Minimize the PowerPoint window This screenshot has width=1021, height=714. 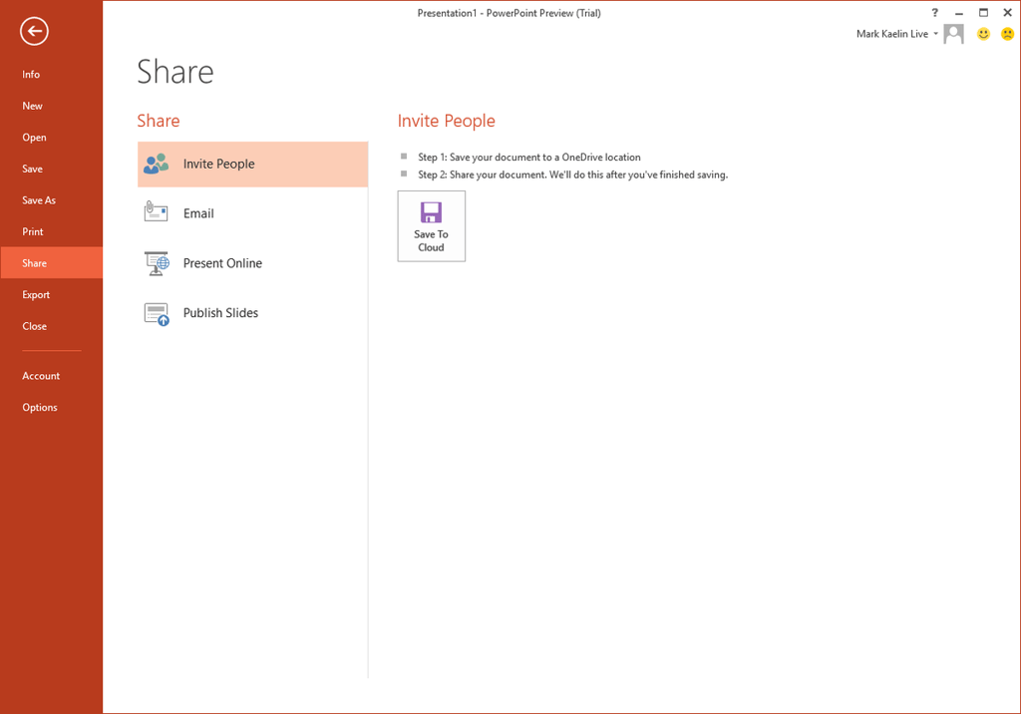pyautogui.click(x=959, y=13)
